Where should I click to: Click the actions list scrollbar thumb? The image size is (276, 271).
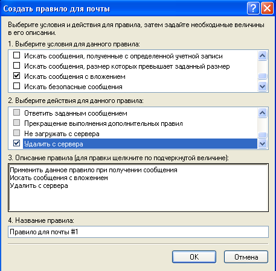pyautogui.click(x=263, y=135)
